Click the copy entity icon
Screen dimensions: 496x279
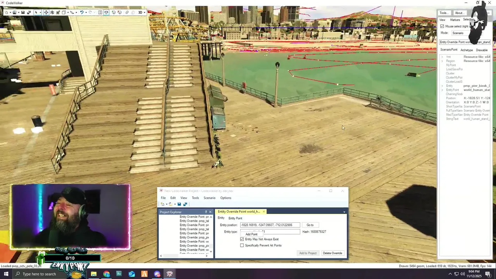pos(127,12)
